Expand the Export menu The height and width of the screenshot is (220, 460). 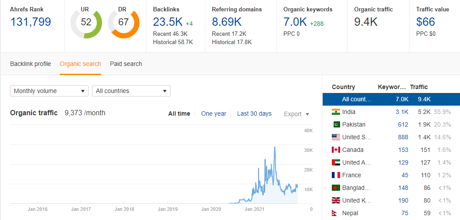tap(296, 114)
